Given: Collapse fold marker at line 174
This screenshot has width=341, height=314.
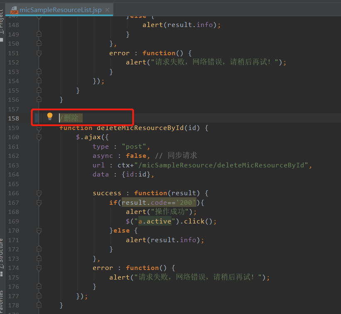Looking at the screenshot, I should [39, 268].
